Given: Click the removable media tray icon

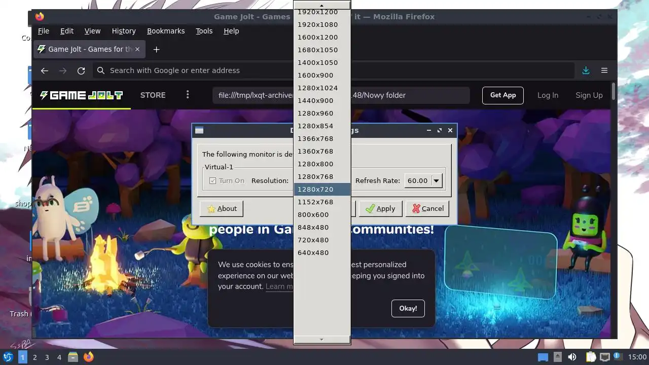Looking at the screenshot, I should click(557, 357).
